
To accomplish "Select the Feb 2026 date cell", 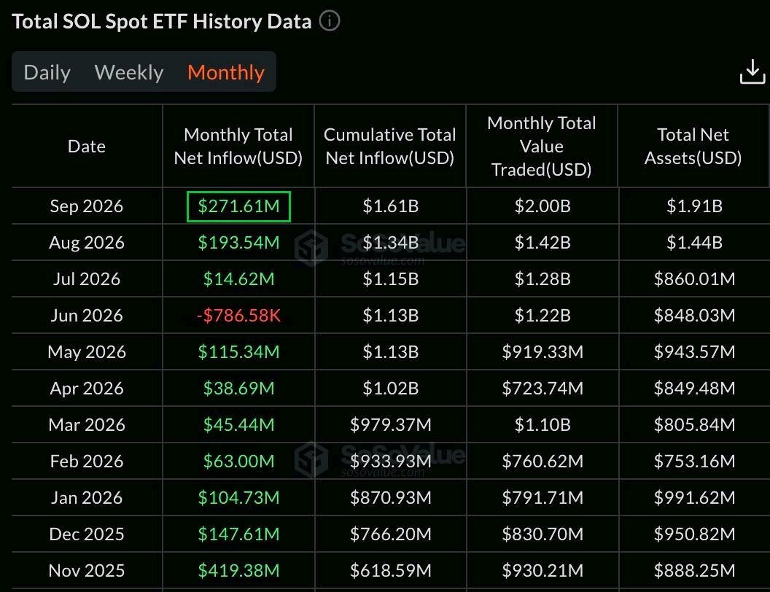I will point(87,461).
